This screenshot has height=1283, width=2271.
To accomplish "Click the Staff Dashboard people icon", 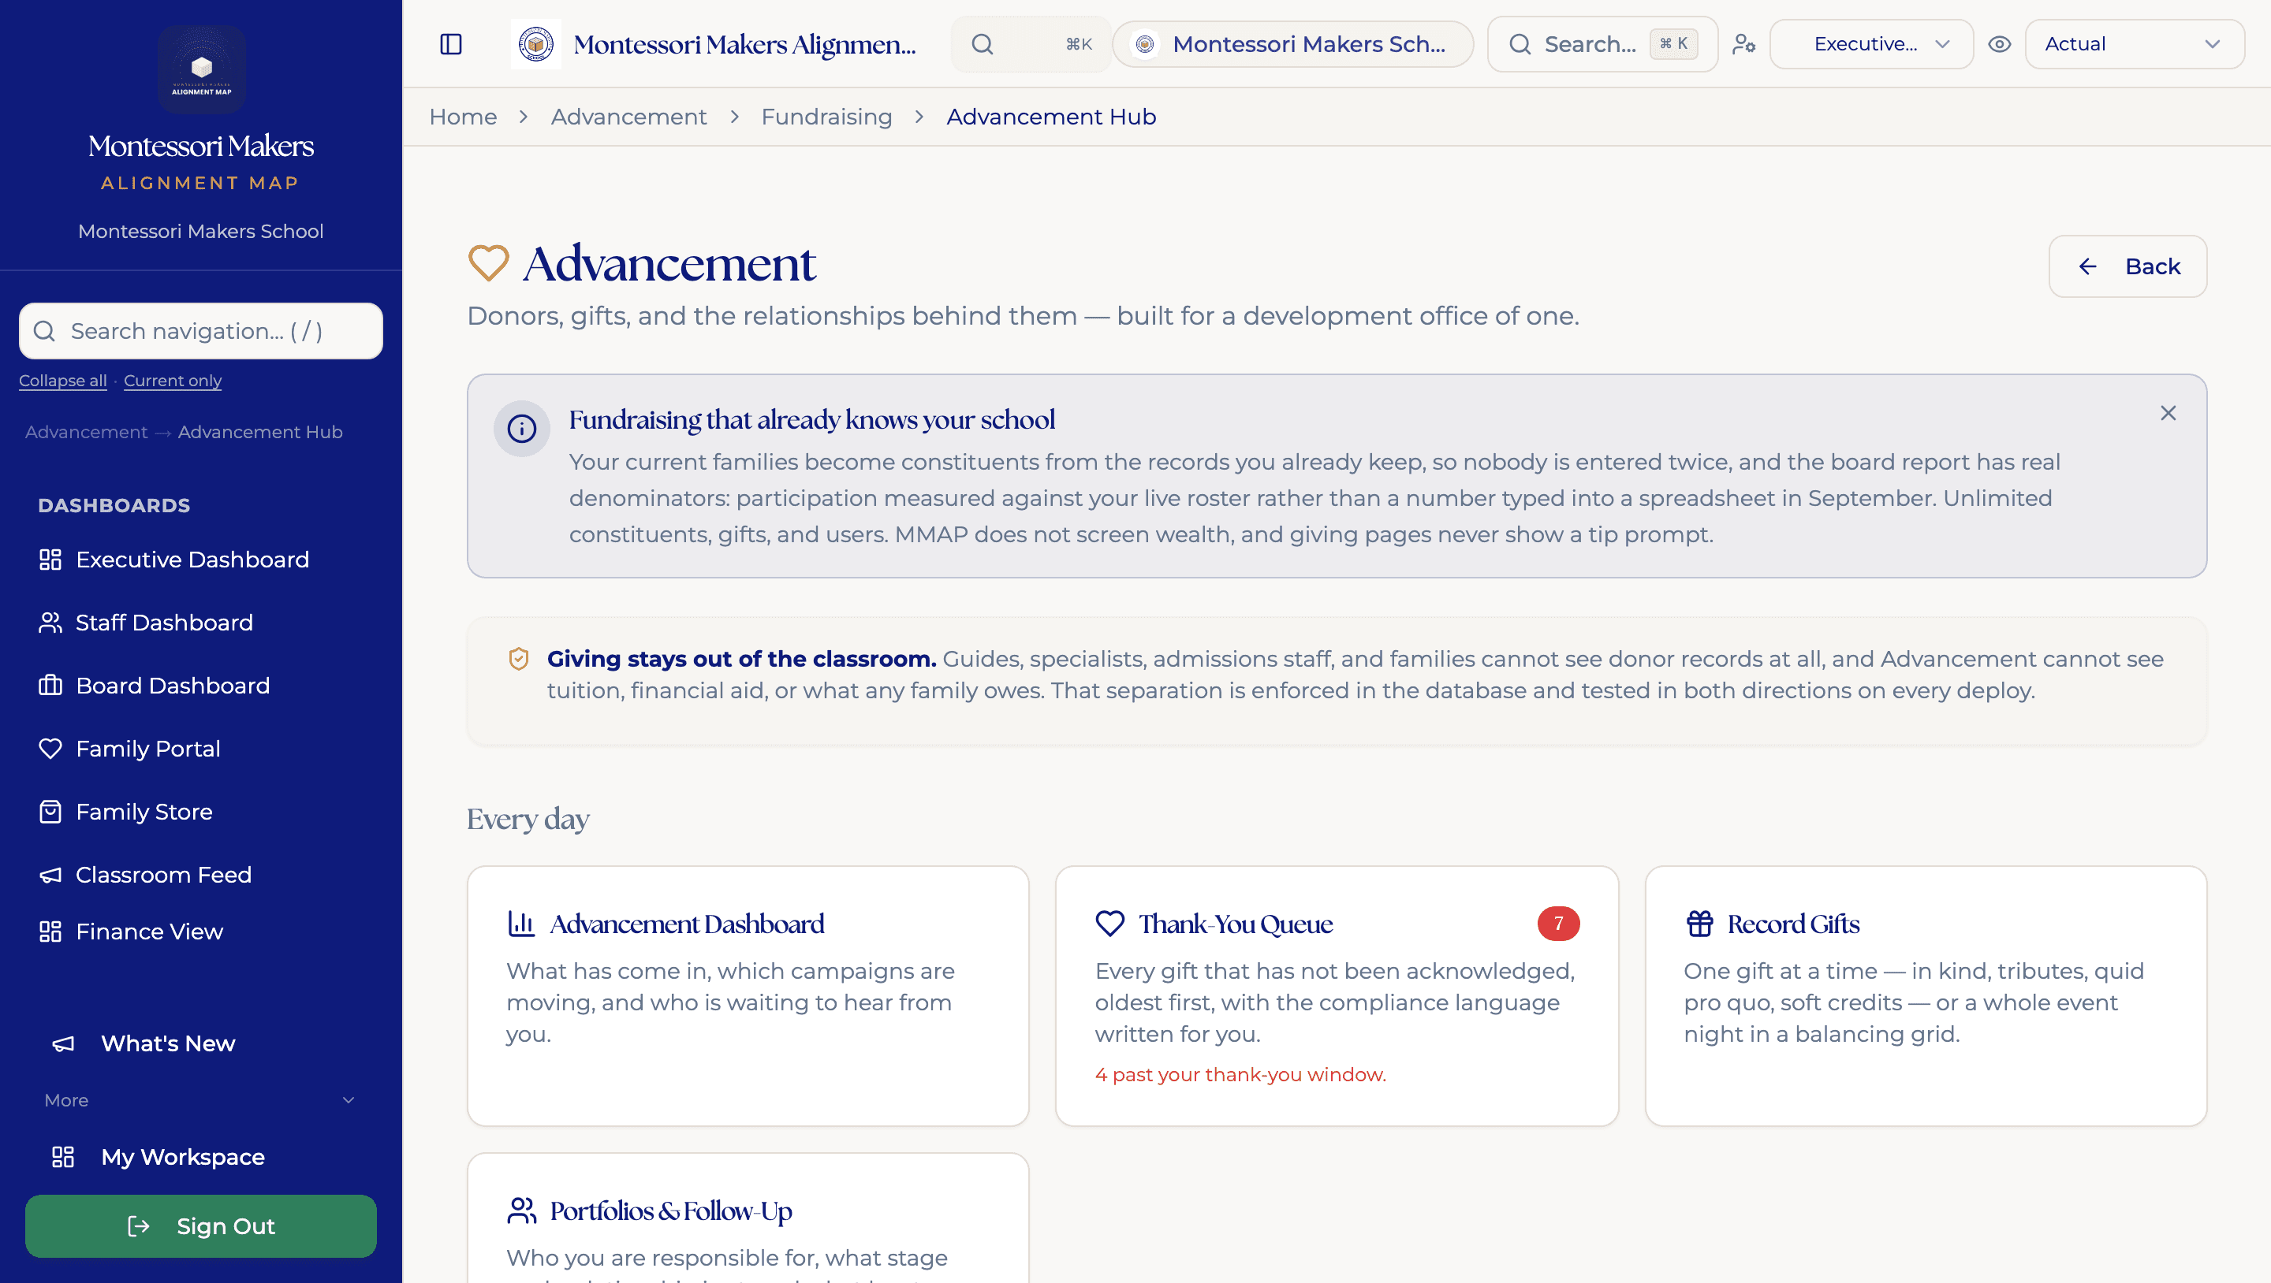I will (50, 623).
